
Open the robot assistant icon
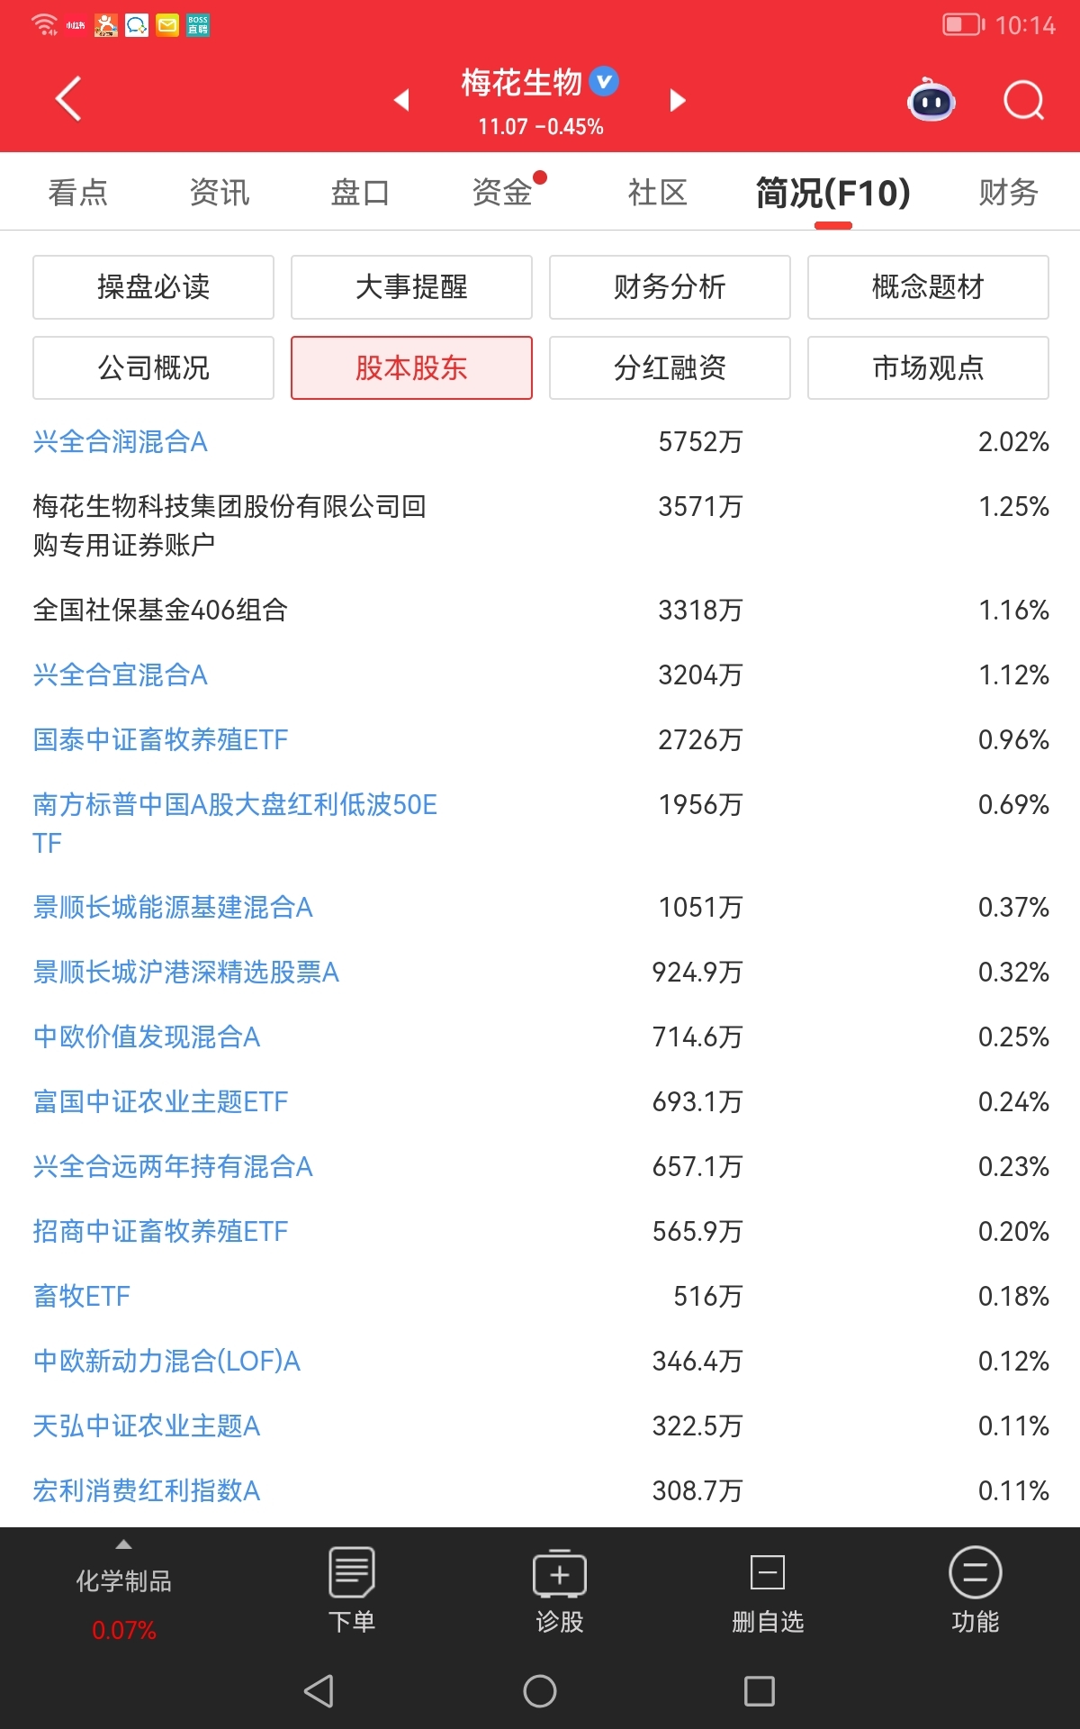[x=931, y=100]
